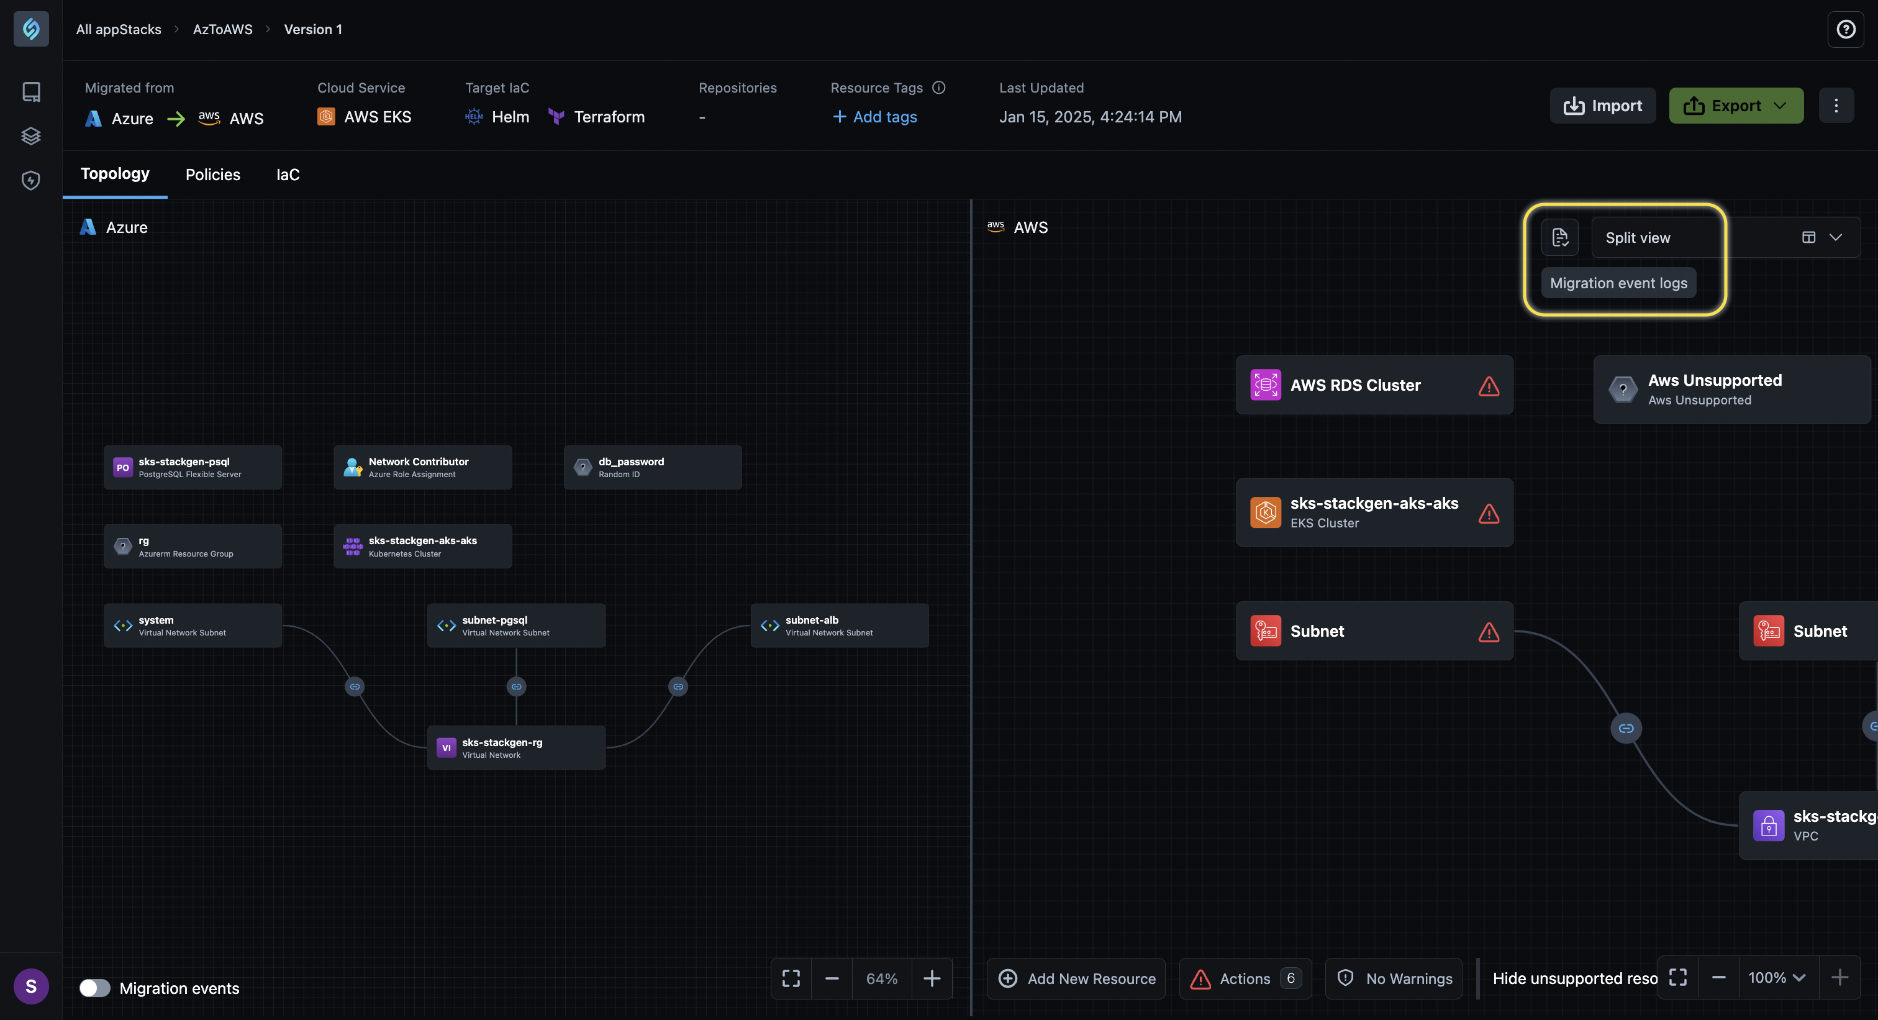
Task: Click link connector below subnet-alb
Action: (x=678, y=687)
